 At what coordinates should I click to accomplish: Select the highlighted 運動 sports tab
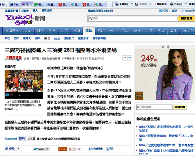89,31
